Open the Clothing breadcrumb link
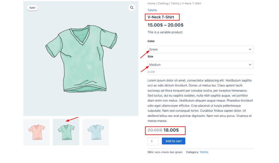Viewport: 279px width, 163px height. pyautogui.click(x=163, y=3)
